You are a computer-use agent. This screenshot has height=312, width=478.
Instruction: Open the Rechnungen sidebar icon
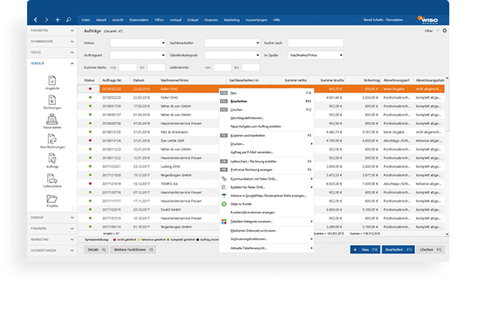pos(52,102)
